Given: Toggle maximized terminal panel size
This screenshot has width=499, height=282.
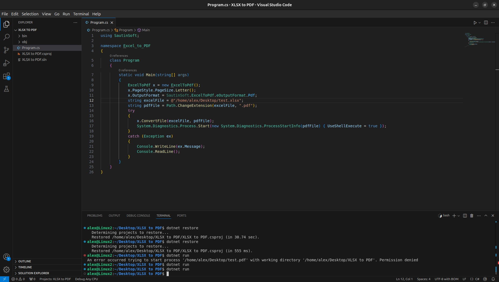Looking at the screenshot, I should [486, 216].
